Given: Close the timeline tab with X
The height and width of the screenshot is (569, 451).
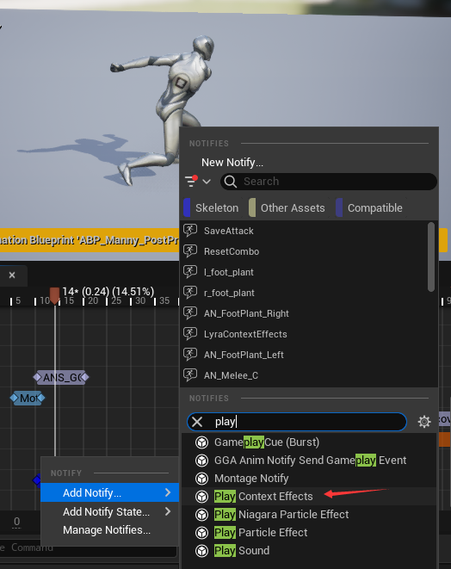Looking at the screenshot, I should 12,275.
